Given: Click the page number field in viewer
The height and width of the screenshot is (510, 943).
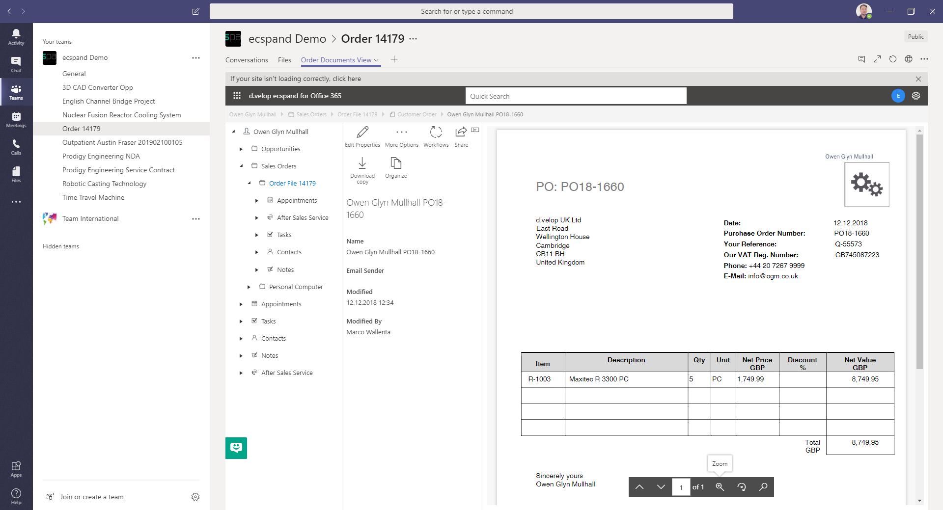Looking at the screenshot, I should (x=681, y=487).
